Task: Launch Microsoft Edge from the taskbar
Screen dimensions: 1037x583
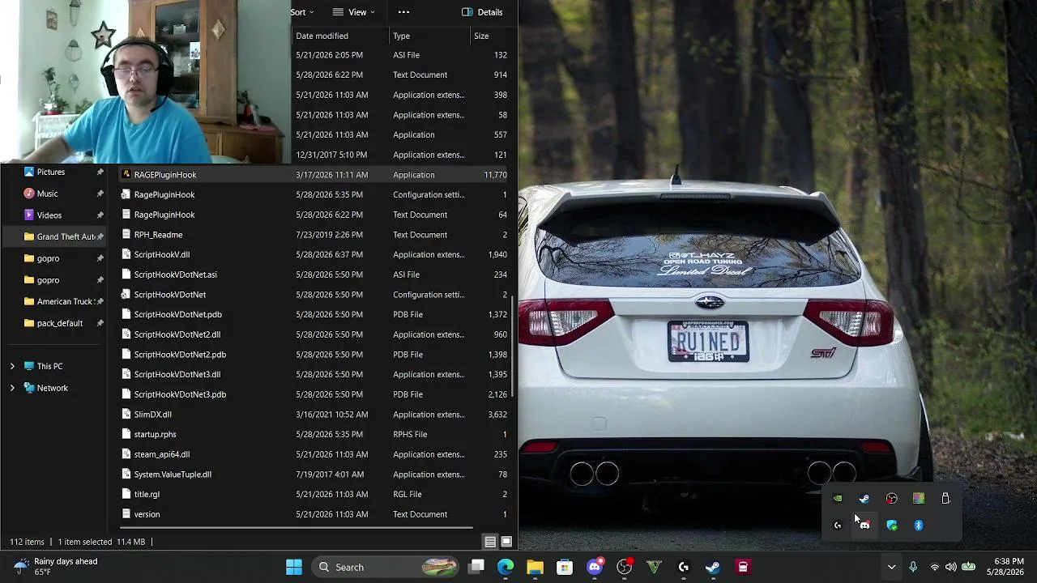Action: [x=506, y=567]
